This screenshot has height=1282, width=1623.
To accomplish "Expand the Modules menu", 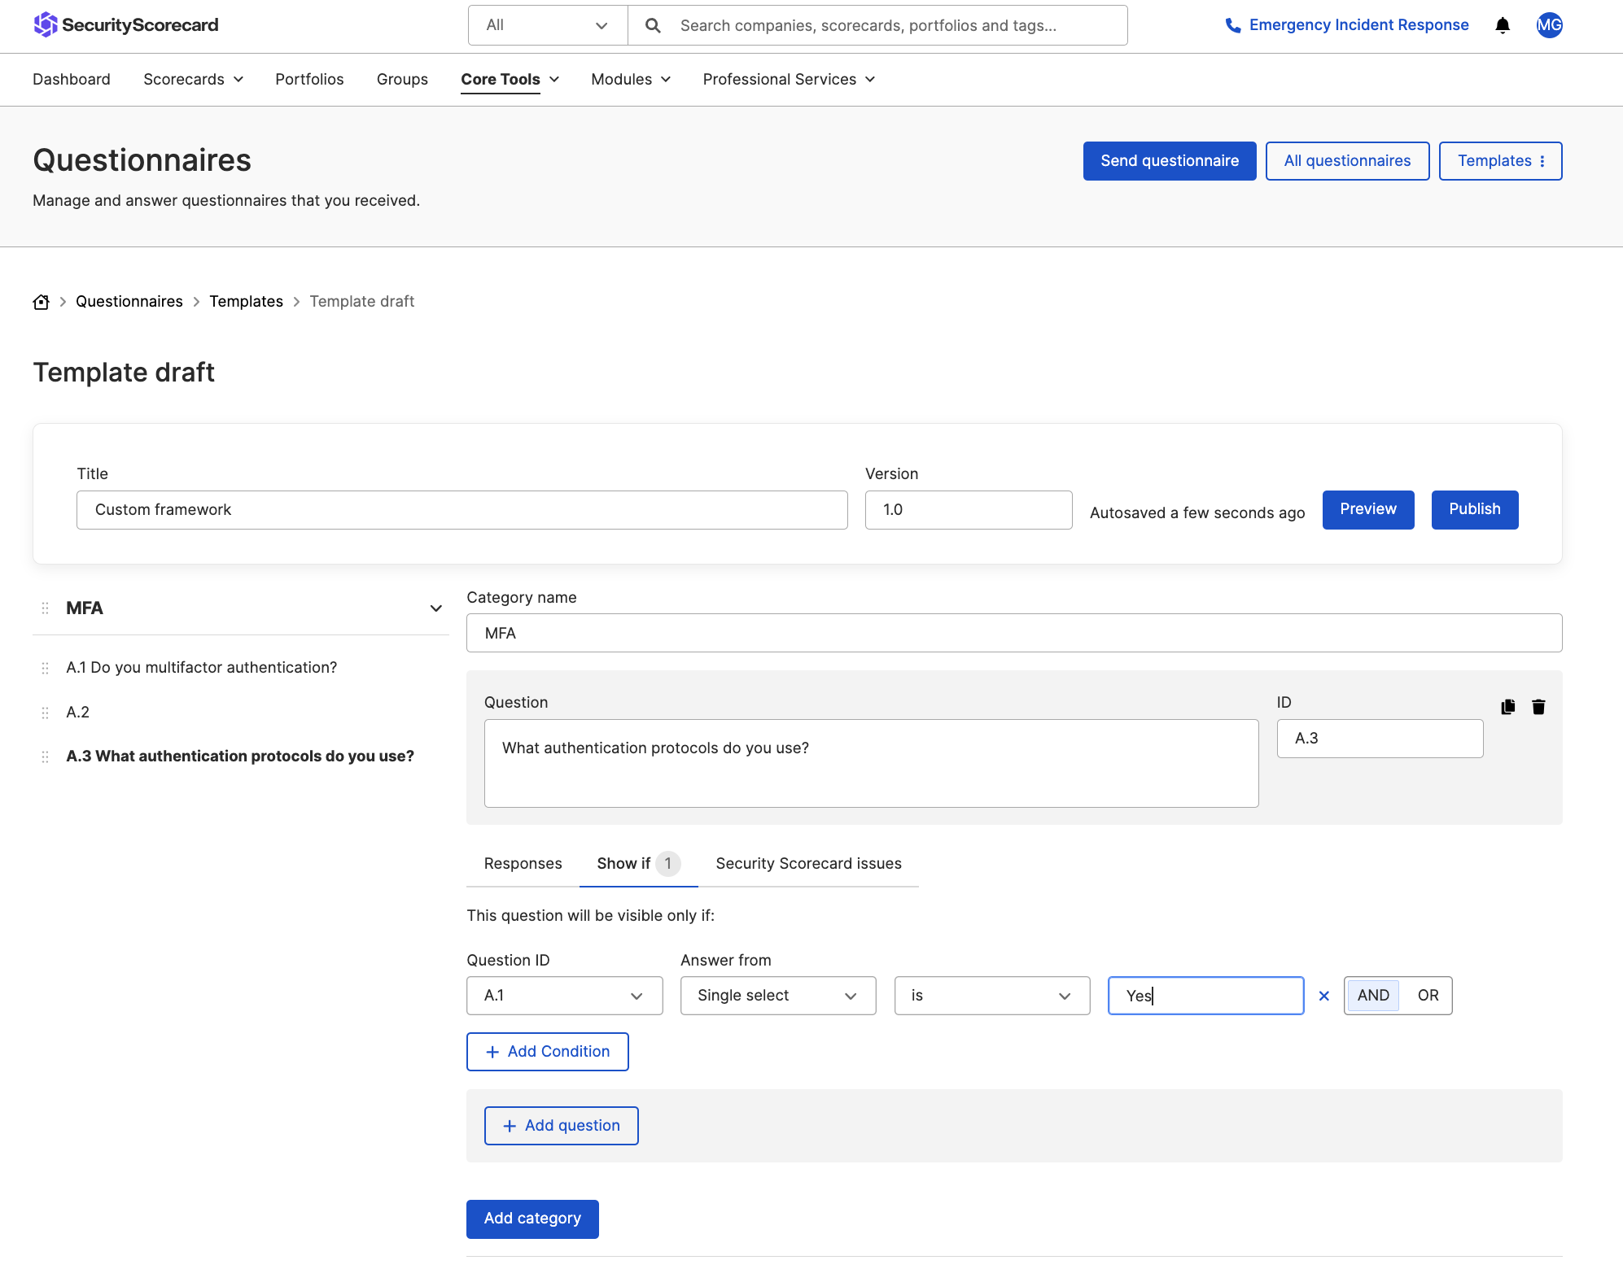I will [631, 79].
